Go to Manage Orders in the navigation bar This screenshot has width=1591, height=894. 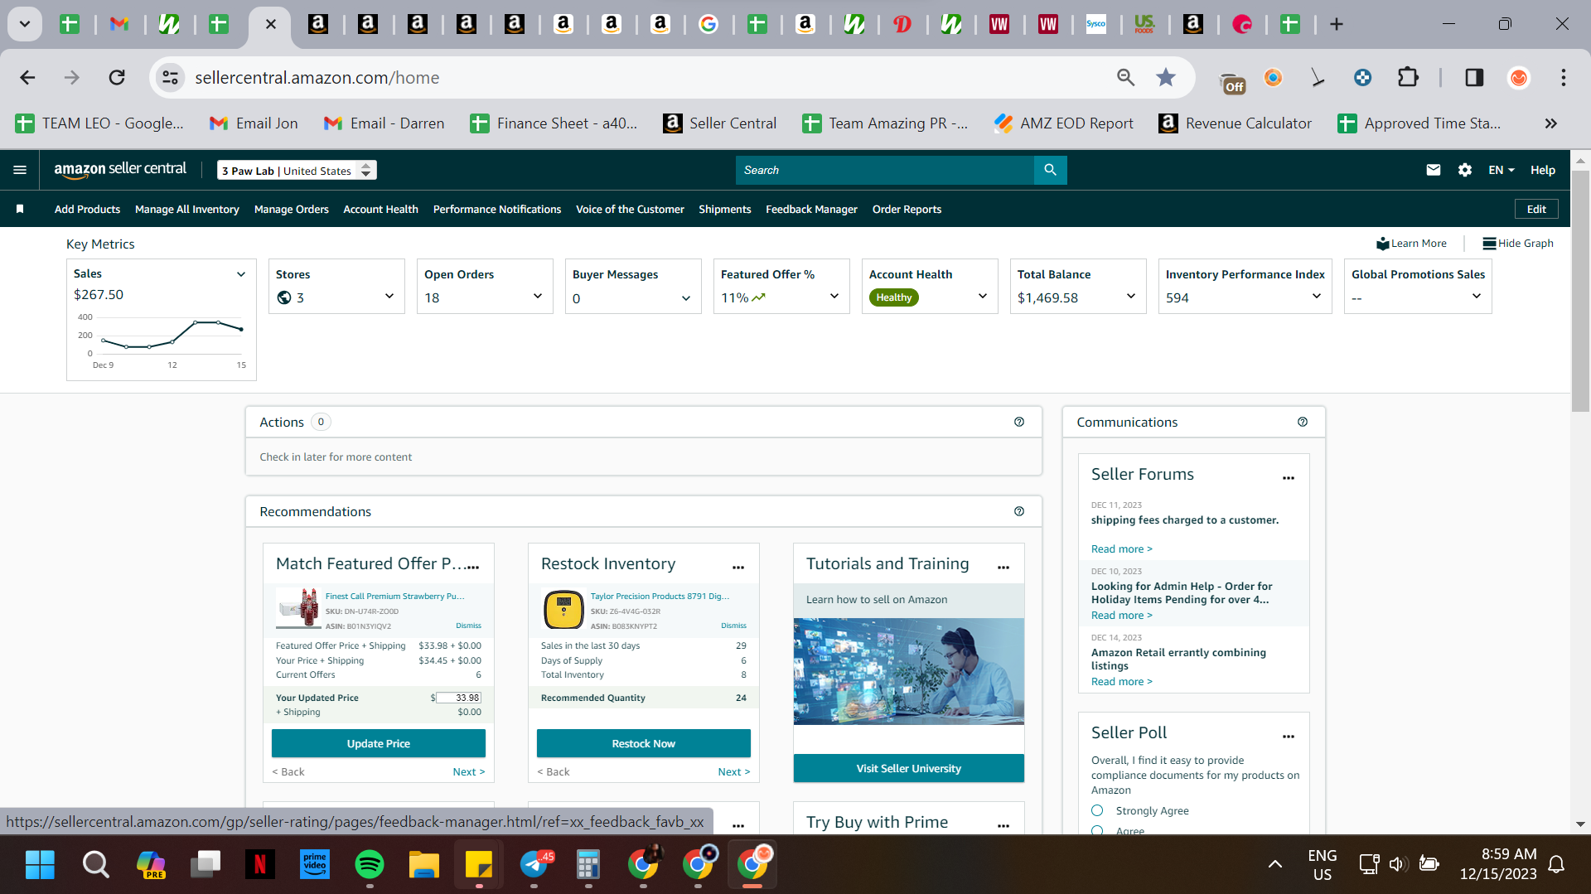pos(292,209)
